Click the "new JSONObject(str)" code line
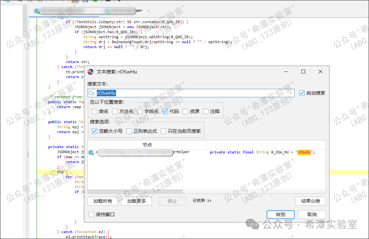The height and width of the screenshot is (239, 369). (x=123, y=27)
